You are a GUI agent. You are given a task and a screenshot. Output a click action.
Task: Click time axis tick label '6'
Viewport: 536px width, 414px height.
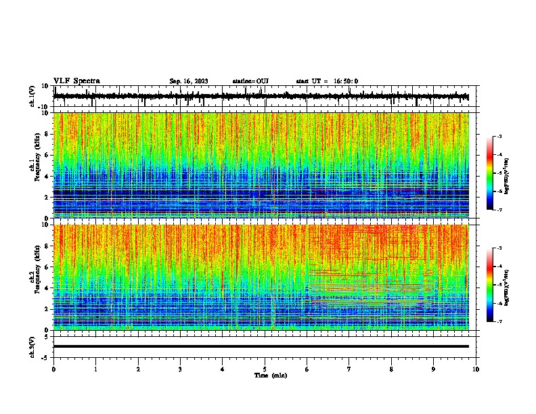pos(307,369)
